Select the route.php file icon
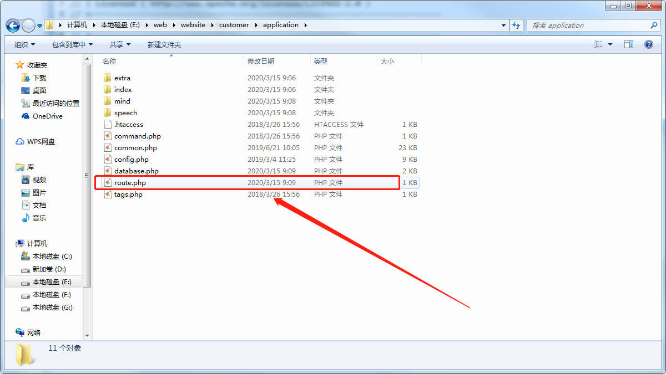The height and width of the screenshot is (374, 666). [108, 183]
